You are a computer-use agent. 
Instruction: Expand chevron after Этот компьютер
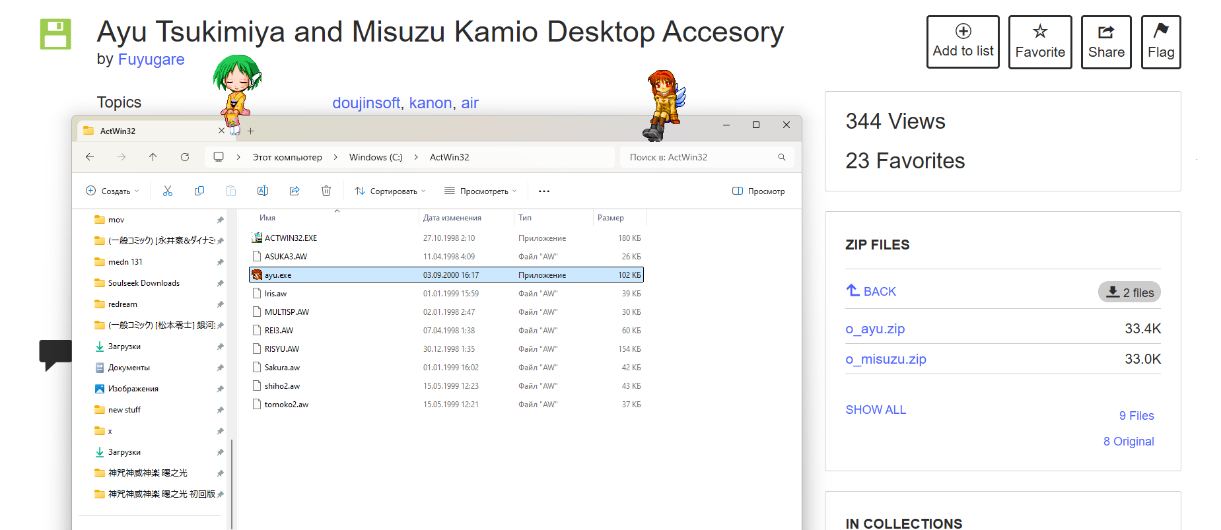335,157
